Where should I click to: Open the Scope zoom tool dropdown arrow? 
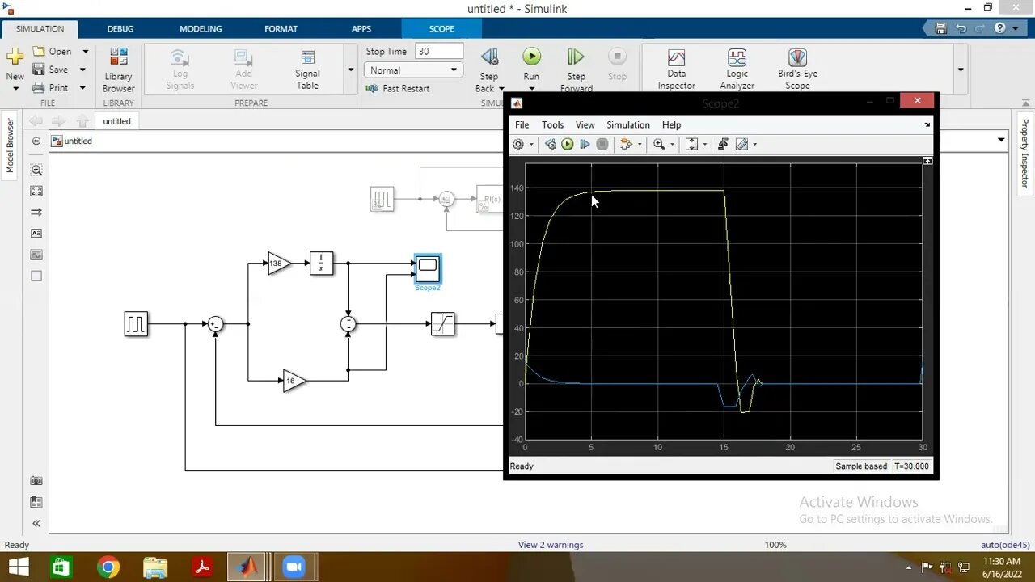pos(672,145)
